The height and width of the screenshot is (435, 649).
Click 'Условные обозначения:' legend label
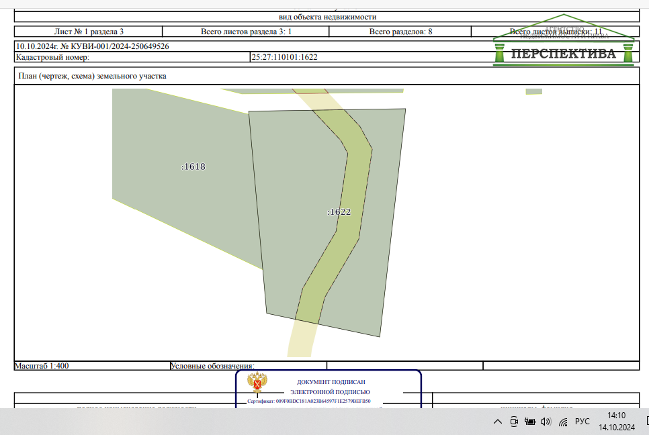(x=212, y=366)
